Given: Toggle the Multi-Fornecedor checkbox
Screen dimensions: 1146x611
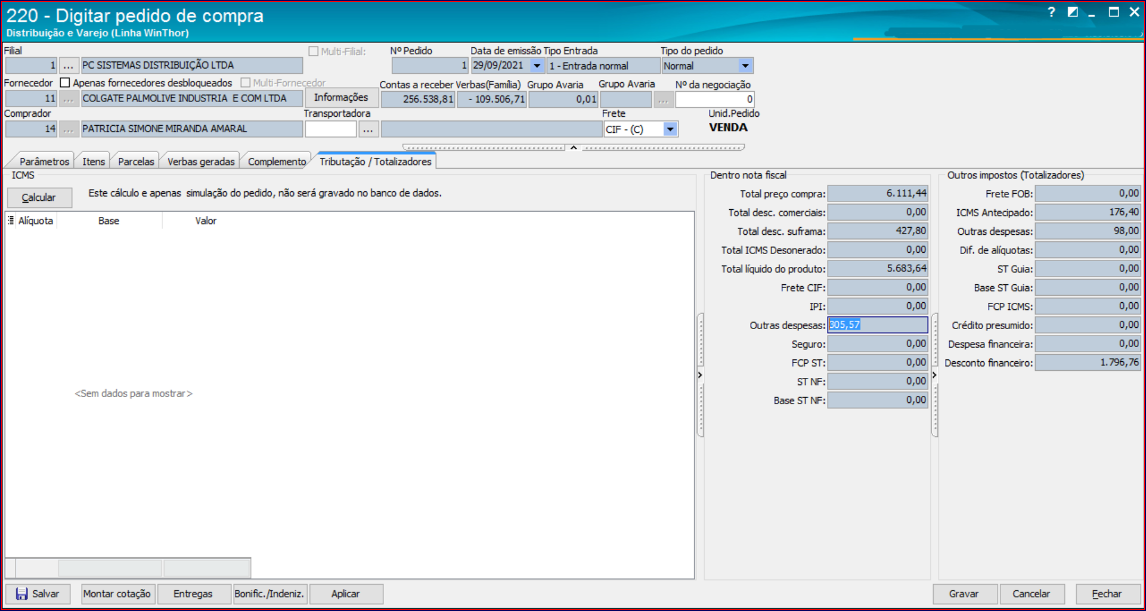Looking at the screenshot, I should point(245,83).
